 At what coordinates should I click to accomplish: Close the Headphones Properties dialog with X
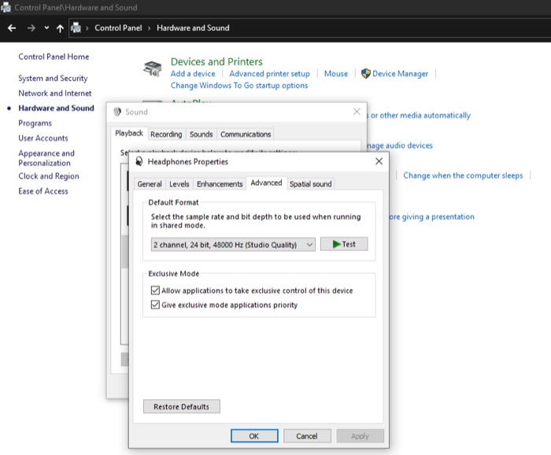tap(379, 161)
